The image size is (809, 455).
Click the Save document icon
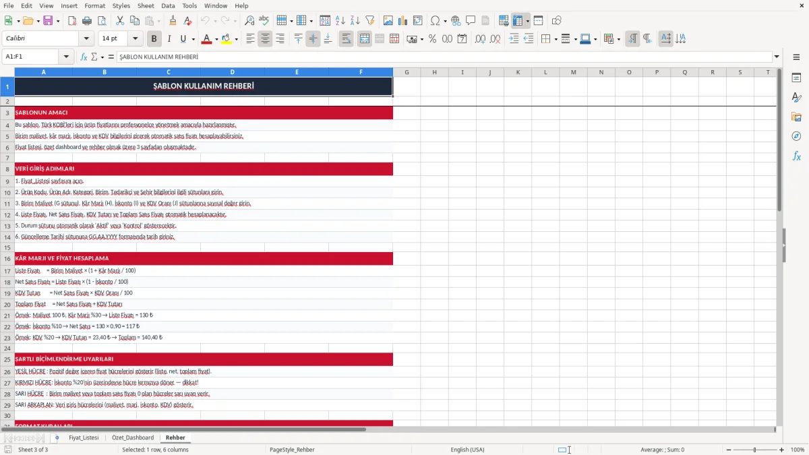48,21
